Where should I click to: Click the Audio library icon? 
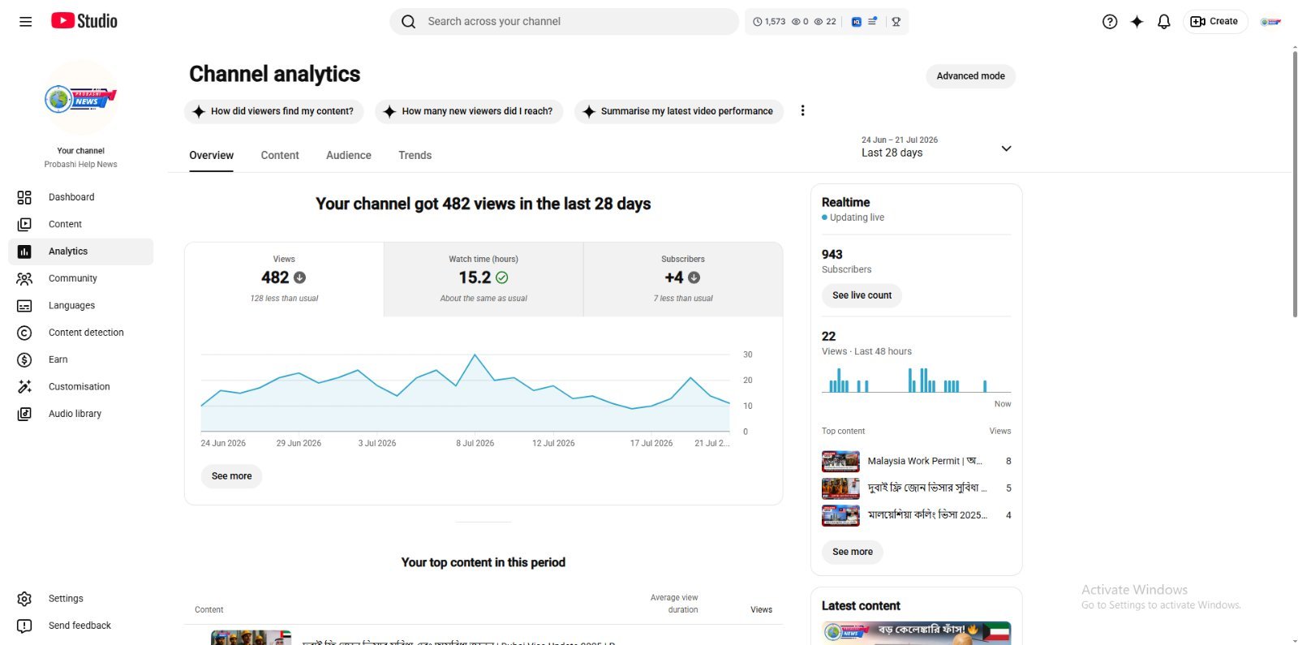pyautogui.click(x=24, y=414)
